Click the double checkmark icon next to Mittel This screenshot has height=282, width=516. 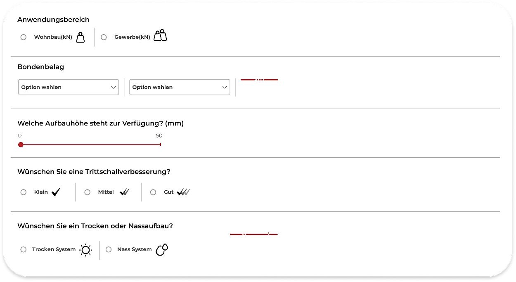[x=125, y=192]
